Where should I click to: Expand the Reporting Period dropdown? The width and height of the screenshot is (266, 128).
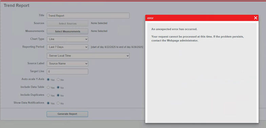pyautogui.click(x=67, y=47)
